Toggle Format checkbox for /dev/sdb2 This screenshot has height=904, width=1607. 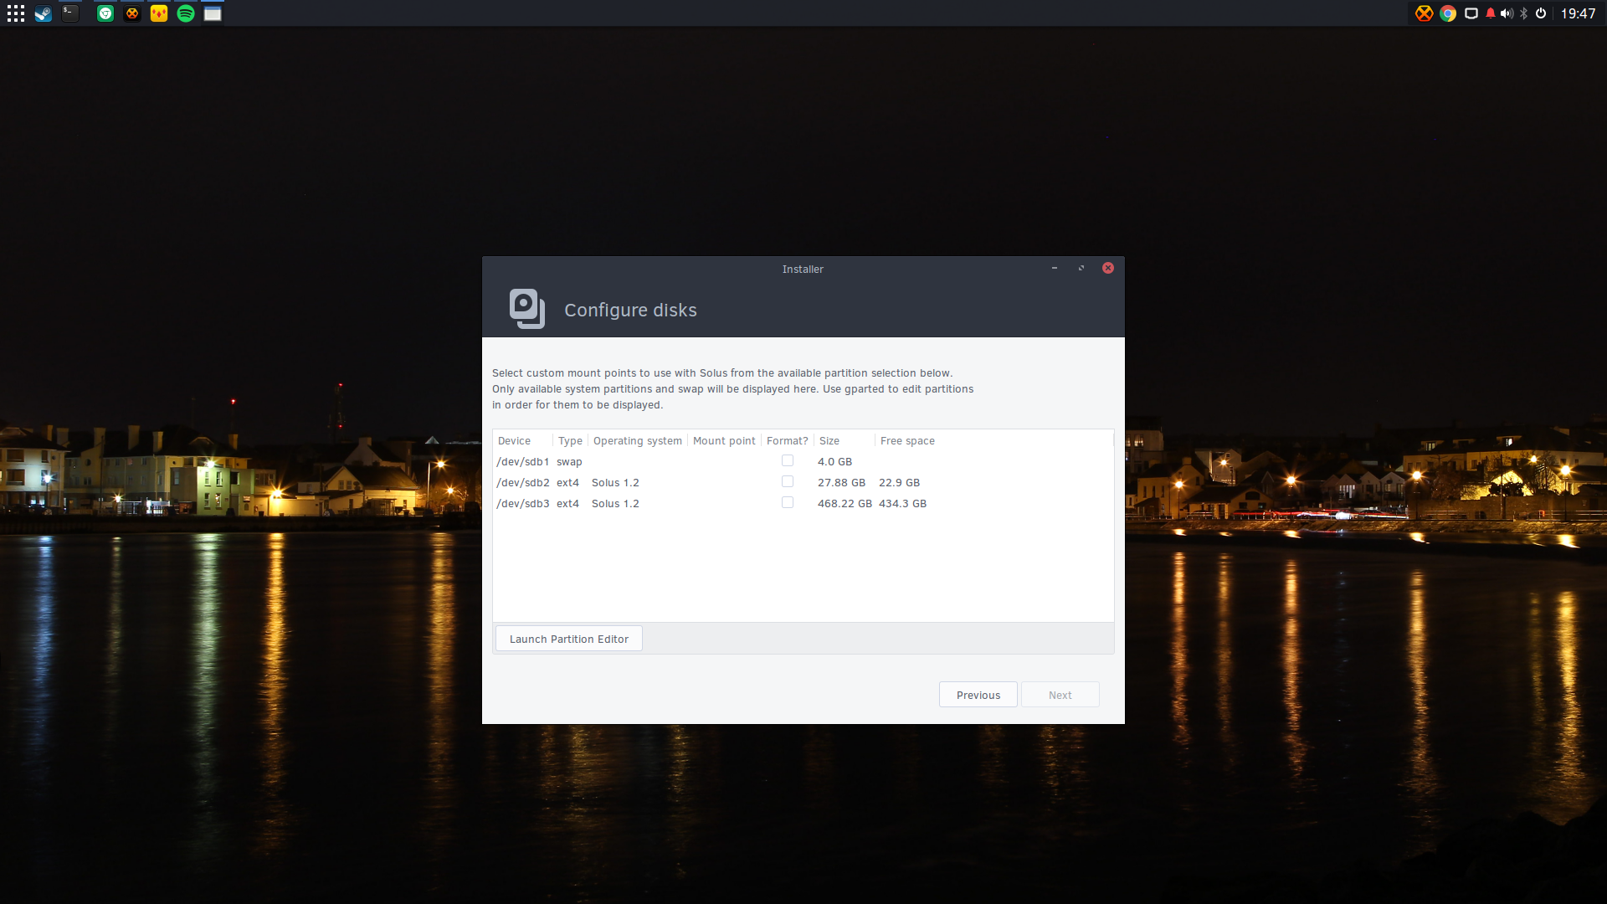tap(788, 481)
